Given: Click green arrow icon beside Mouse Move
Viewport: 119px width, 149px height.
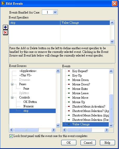Looking at the screenshot, I should click(x=69, y=98).
